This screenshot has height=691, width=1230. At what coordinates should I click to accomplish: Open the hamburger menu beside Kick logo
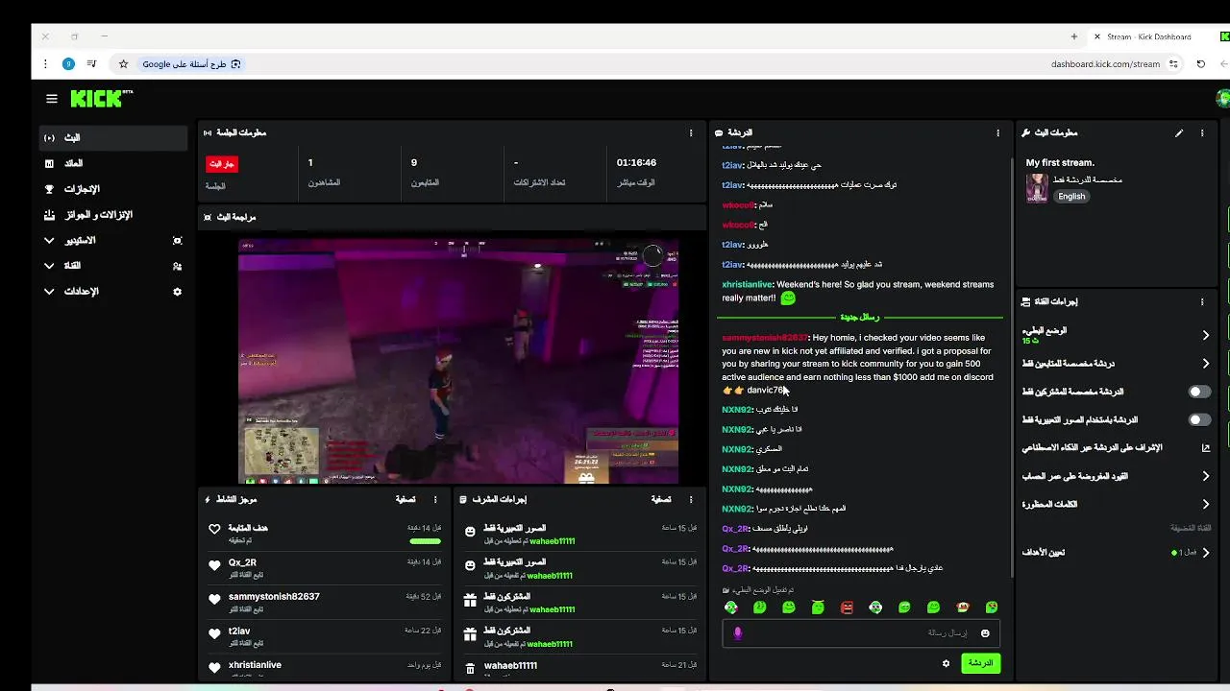pyautogui.click(x=52, y=99)
